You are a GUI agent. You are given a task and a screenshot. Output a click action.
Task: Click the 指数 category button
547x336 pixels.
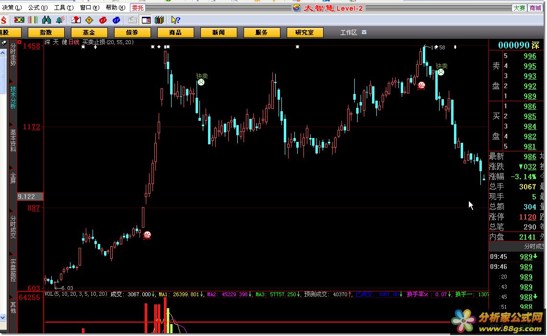click(x=46, y=32)
